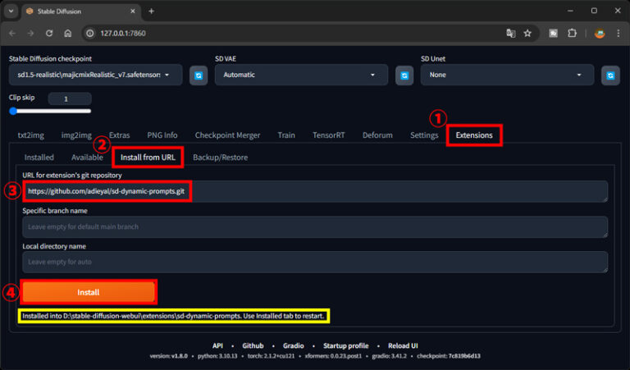Screen dimensions: 630x370
Task: Click the translate page icon
Action: coord(510,34)
